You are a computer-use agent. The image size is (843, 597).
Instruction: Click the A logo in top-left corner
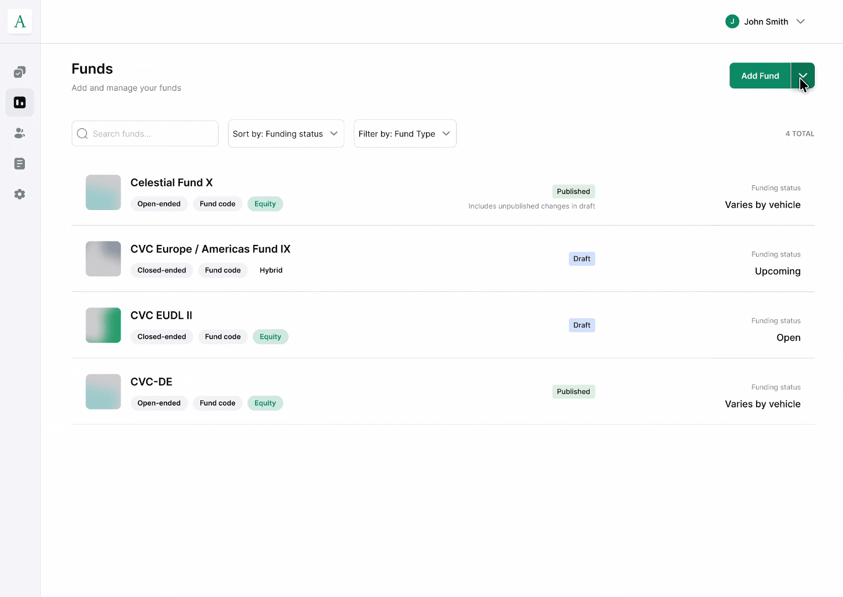(20, 22)
